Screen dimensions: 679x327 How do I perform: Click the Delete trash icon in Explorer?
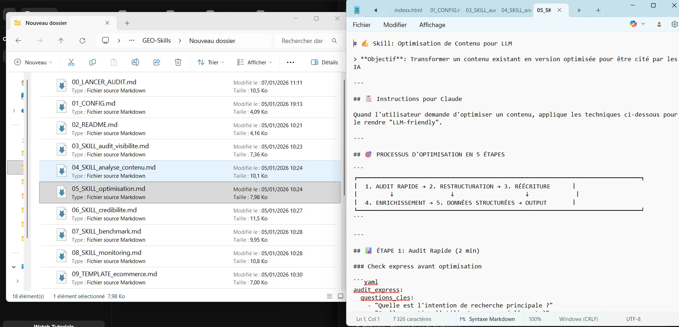[178, 62]
